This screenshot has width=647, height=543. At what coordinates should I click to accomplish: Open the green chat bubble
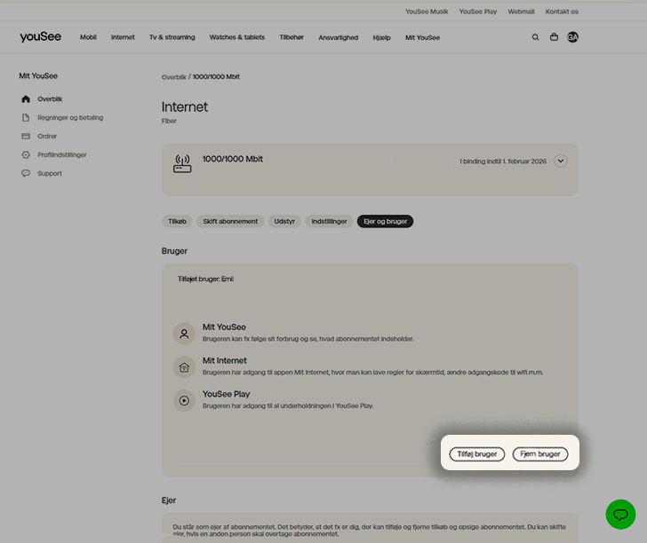tap(620, 515)
